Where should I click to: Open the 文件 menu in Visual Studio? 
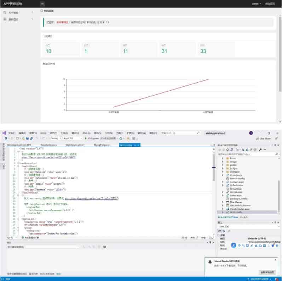[x=12, y=133]
